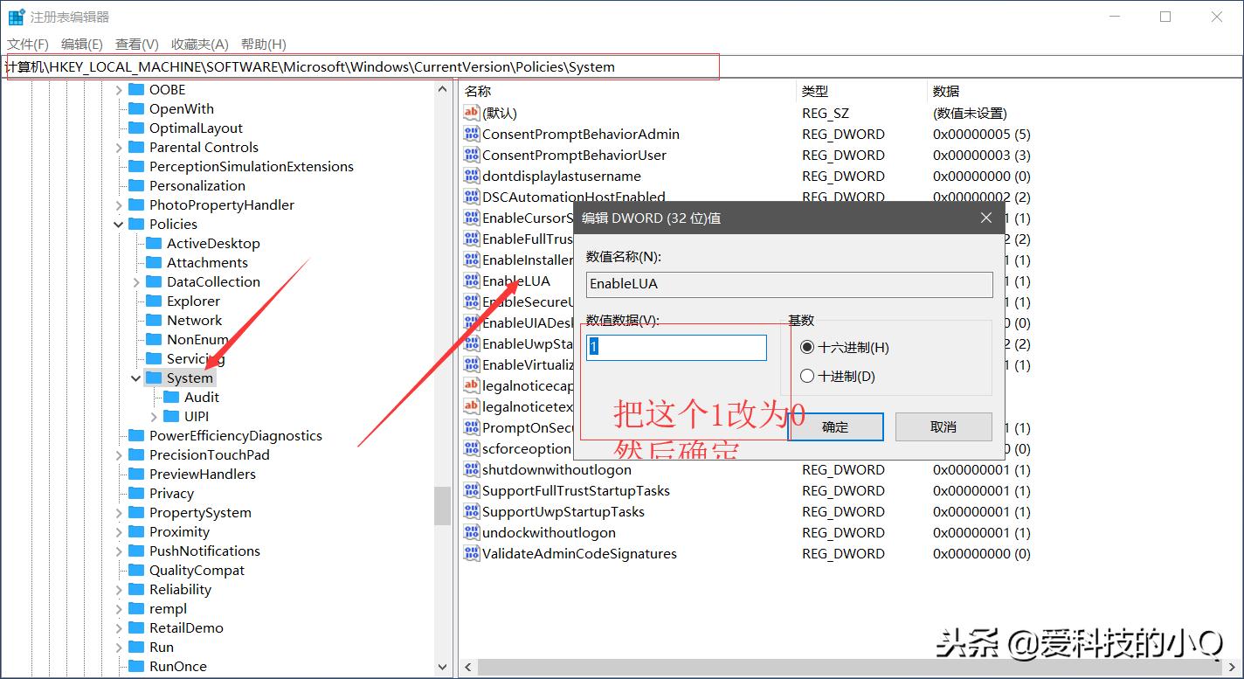Click the REG_DWORD icon beside EnableLUA
This screenshot has width=1244, height=679.
[x=471, y=281]
